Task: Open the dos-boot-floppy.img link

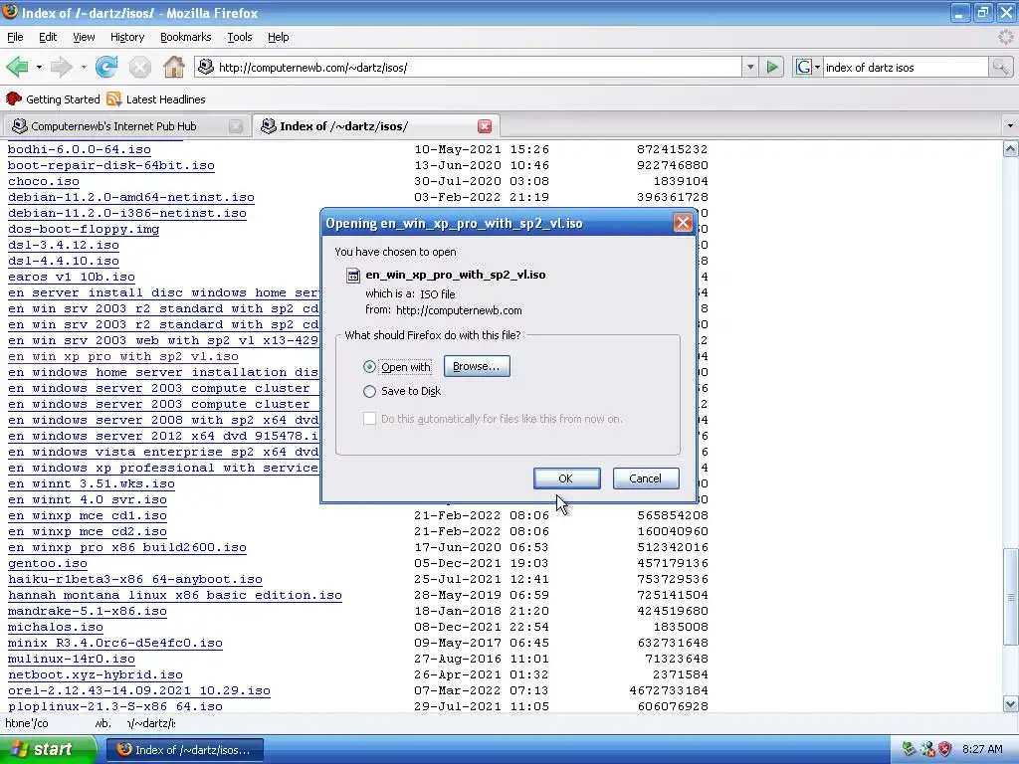Action: coord(84,229)
